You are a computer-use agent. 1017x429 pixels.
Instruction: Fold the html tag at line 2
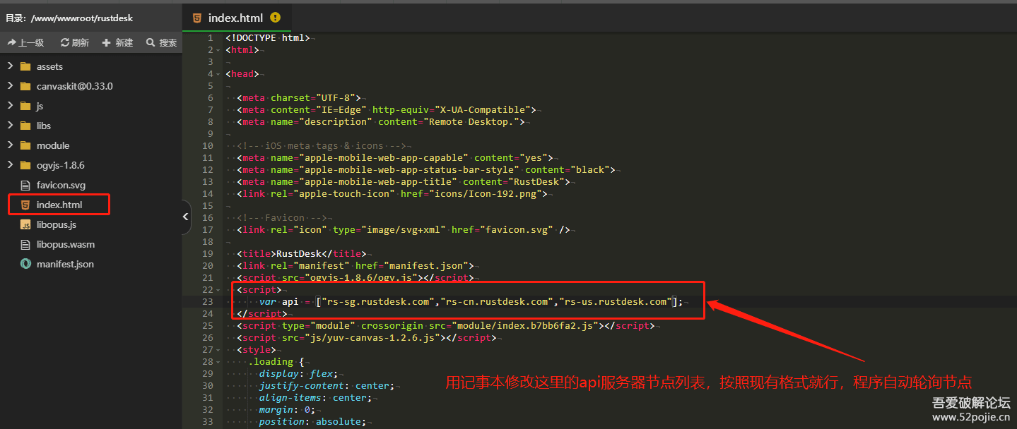pyautogui.click(x=219, y=50)
